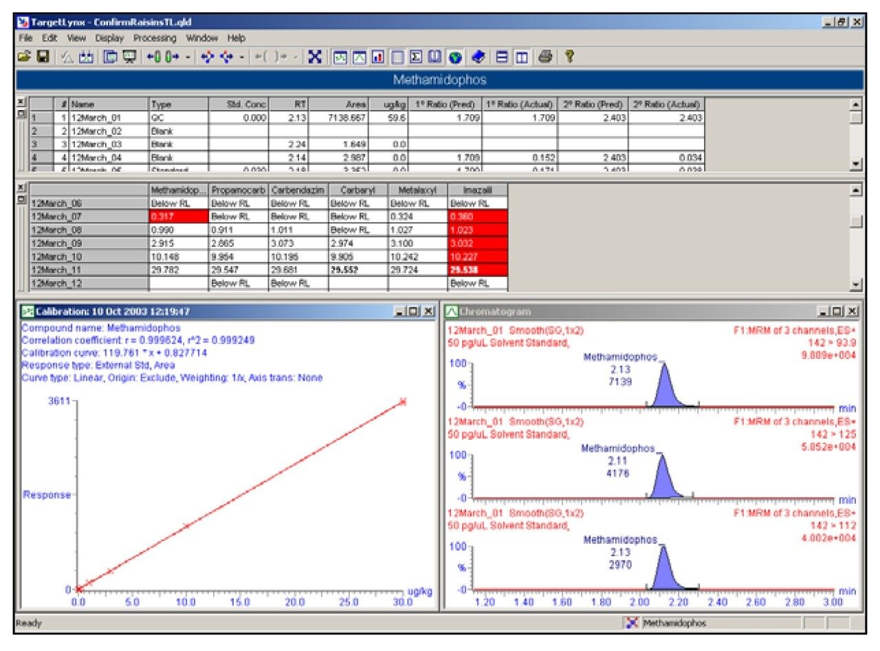Open an existing quantify dataset file
This screenshot has height=651, width=880.
[23, 58]
